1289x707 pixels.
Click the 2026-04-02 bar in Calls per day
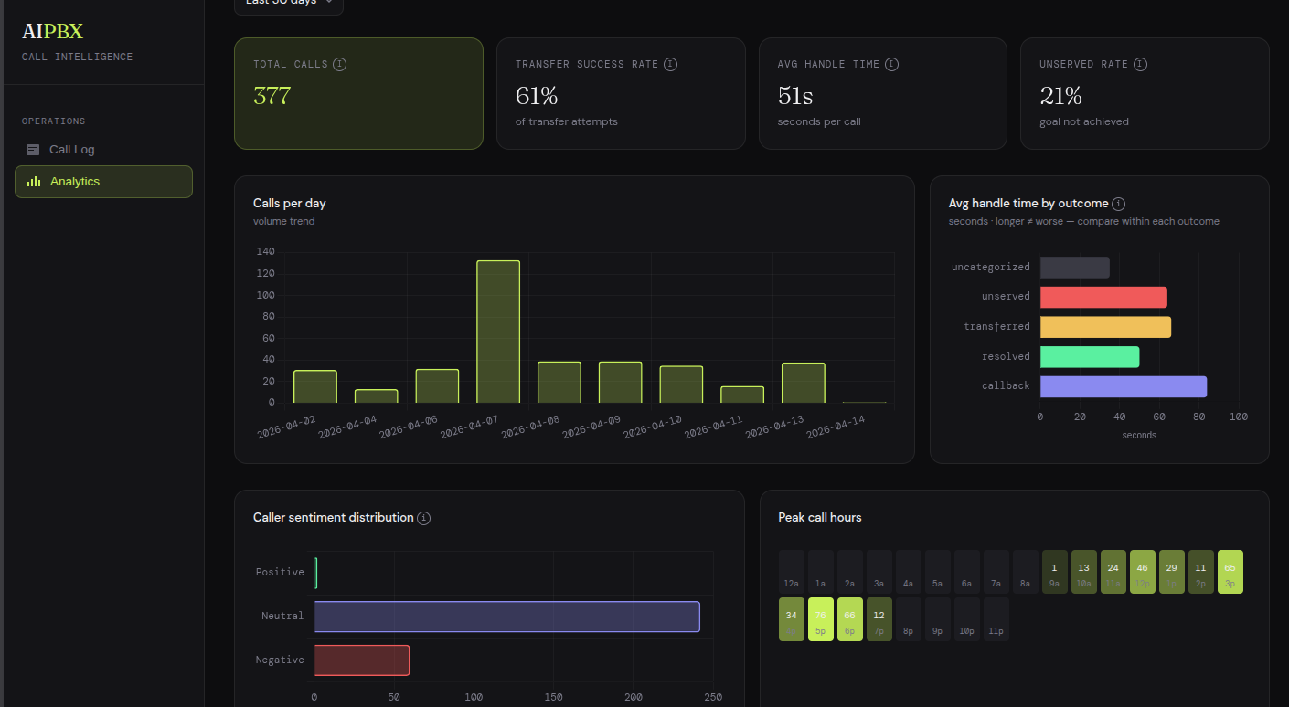pyautogui.click(x=315, y=386)
